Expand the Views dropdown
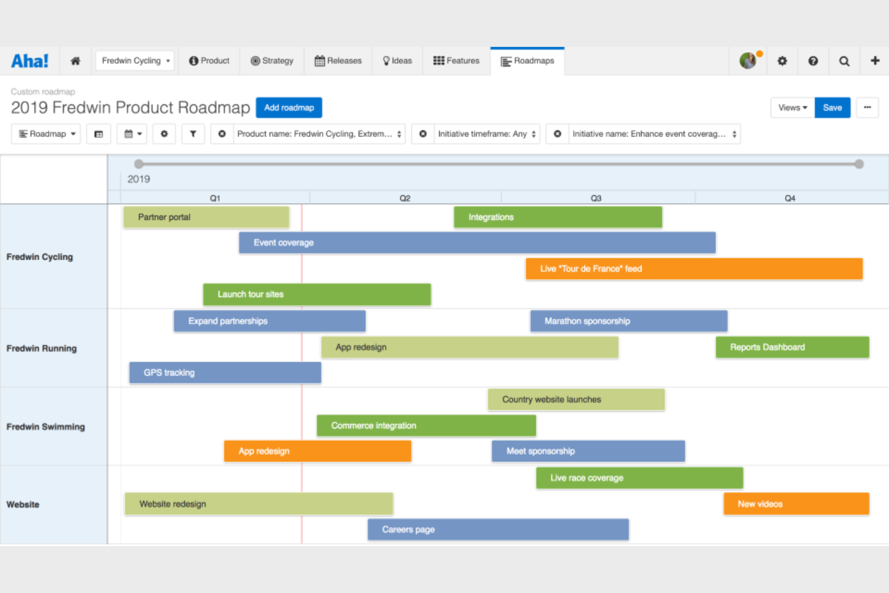This screenshot has width=889, height=593. [x=793, y=108]
